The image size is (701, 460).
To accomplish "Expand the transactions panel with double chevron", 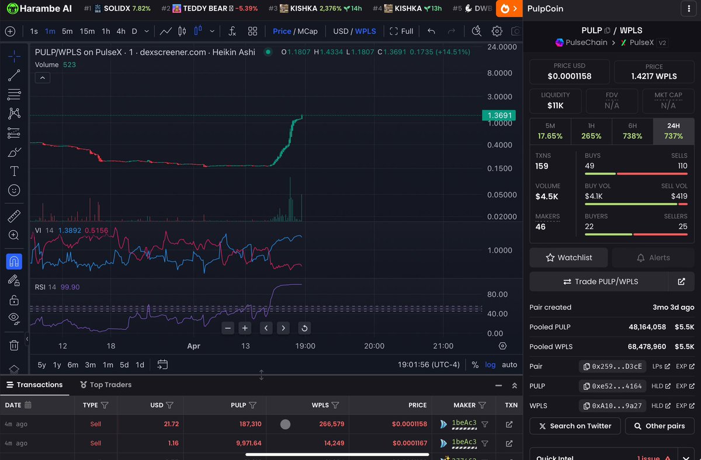I will pyautogui.click(x=515, y=385).
